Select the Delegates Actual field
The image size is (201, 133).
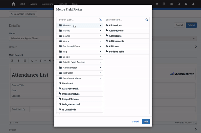pyautogui.click(x=79, y=104)
